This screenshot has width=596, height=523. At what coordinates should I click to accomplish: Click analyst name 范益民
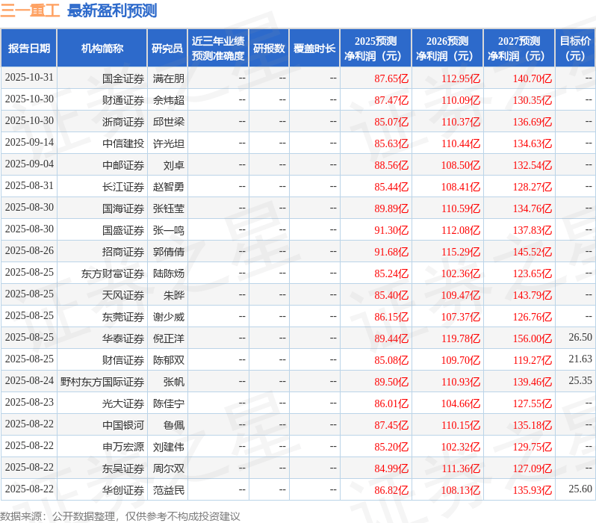tap(169, 491)
